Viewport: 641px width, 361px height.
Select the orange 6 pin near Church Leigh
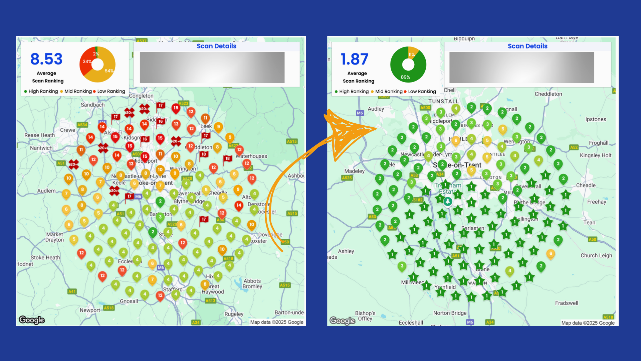[x=551, y=254]
